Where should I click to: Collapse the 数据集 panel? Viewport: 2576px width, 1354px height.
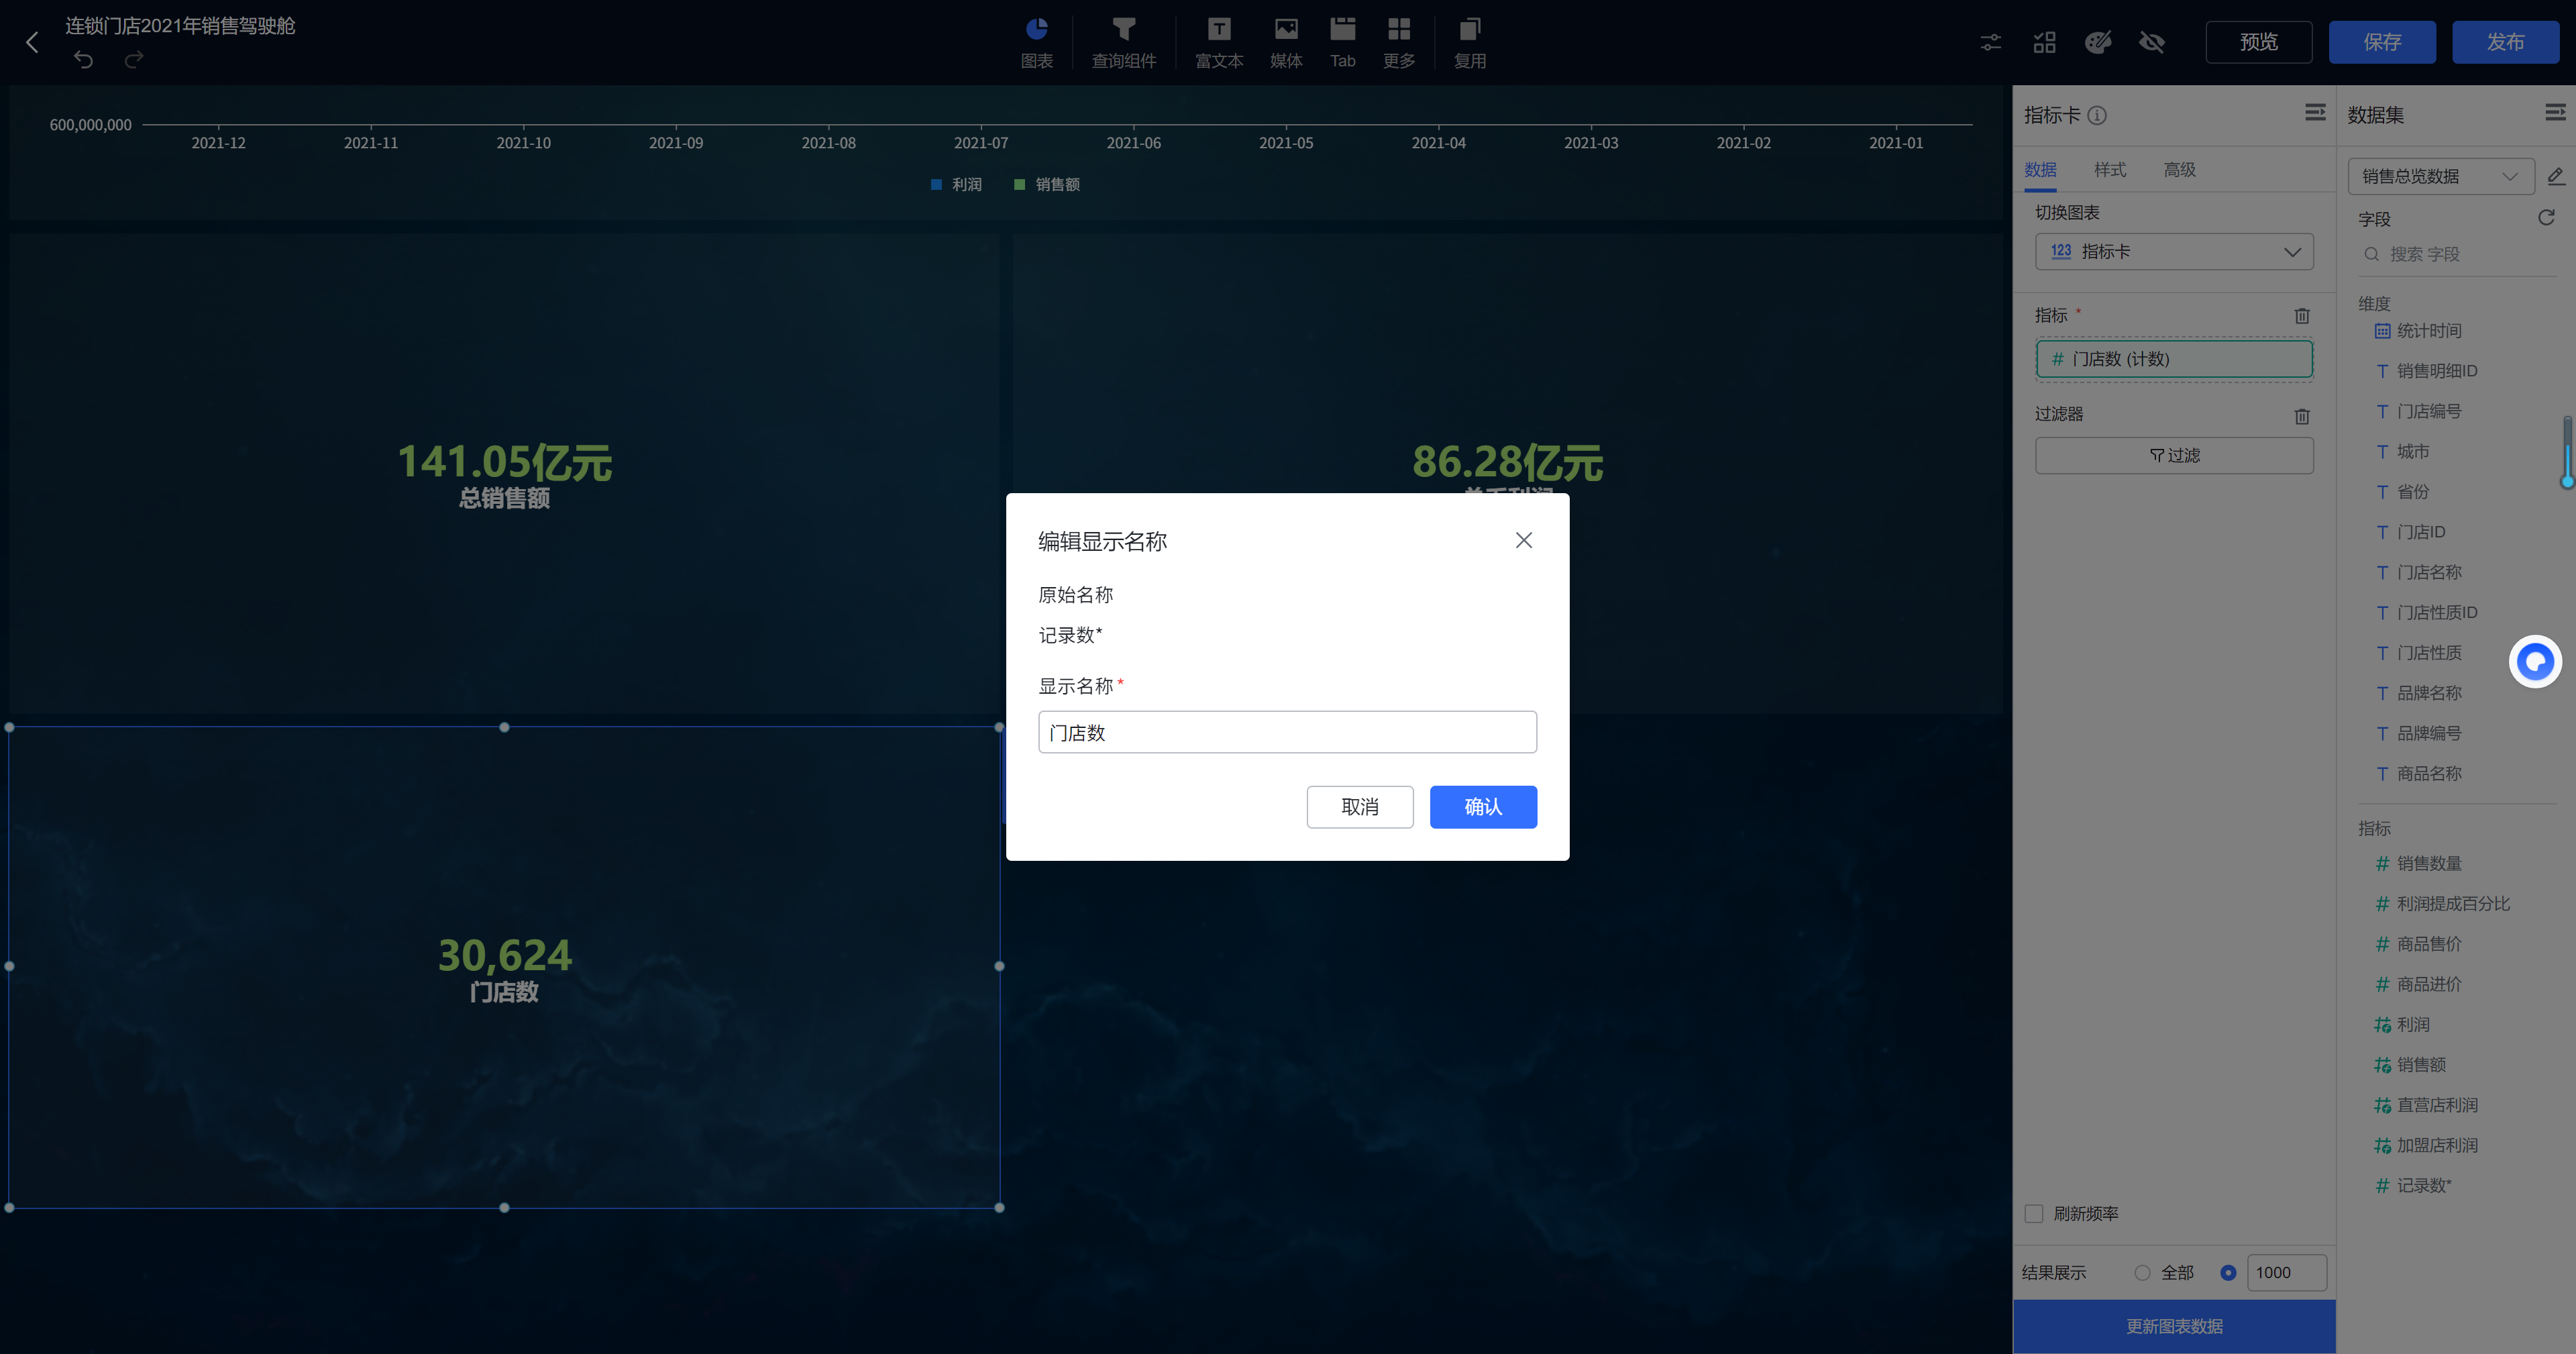[x=2554, y=113]
